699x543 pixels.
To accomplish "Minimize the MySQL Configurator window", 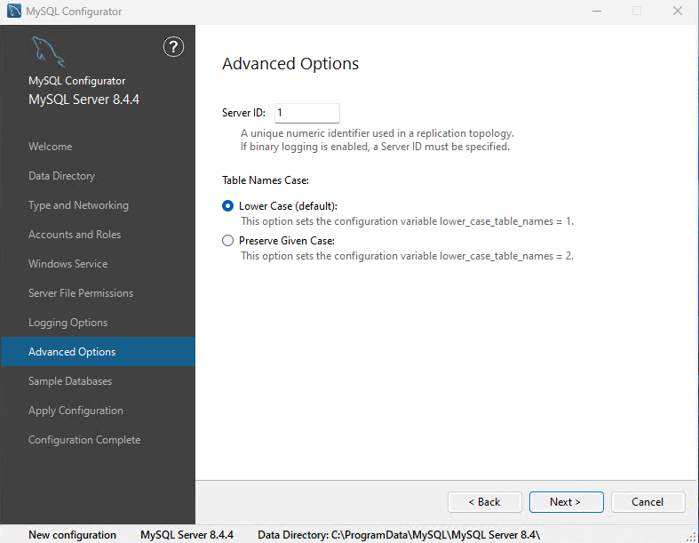I will point(597,11).
